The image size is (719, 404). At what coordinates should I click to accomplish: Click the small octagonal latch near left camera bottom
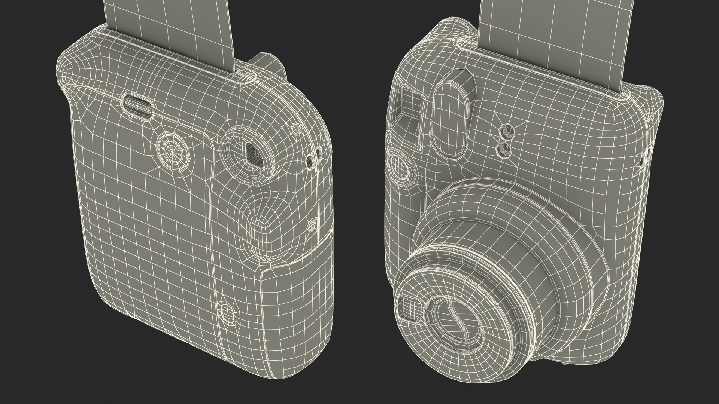coord(227,313)
